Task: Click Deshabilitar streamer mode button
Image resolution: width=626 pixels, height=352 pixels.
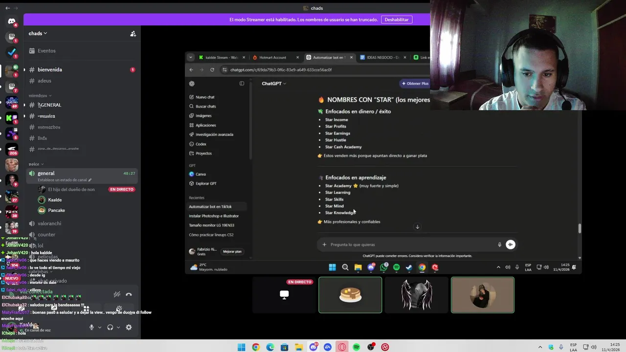Action: coord(397,20)
